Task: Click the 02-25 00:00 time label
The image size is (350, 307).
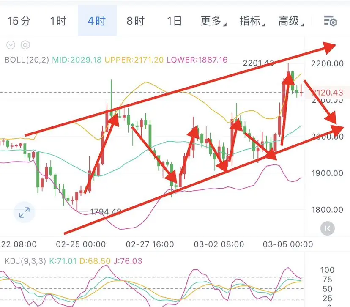Action: tap(81, 244)
